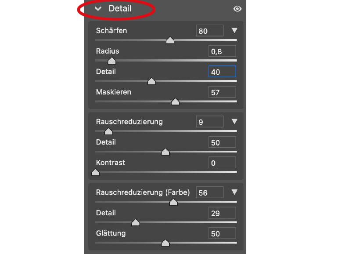Click the Kontrast slider handle
The width and height of the screenshot is (338, 254).
[95, 172]
